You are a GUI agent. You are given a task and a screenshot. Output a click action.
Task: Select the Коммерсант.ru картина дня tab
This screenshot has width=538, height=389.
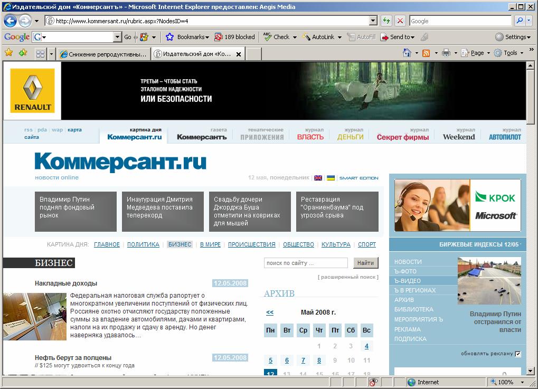pos(134,134)
